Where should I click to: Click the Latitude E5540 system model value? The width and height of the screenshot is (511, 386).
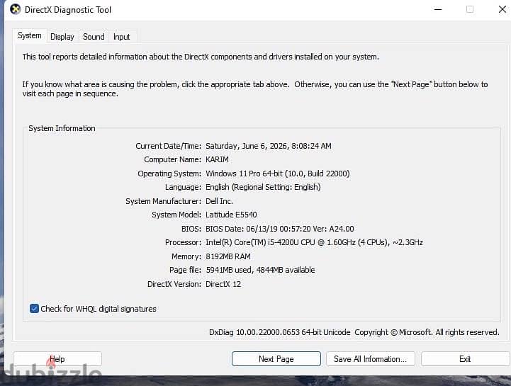coord(231,215)
